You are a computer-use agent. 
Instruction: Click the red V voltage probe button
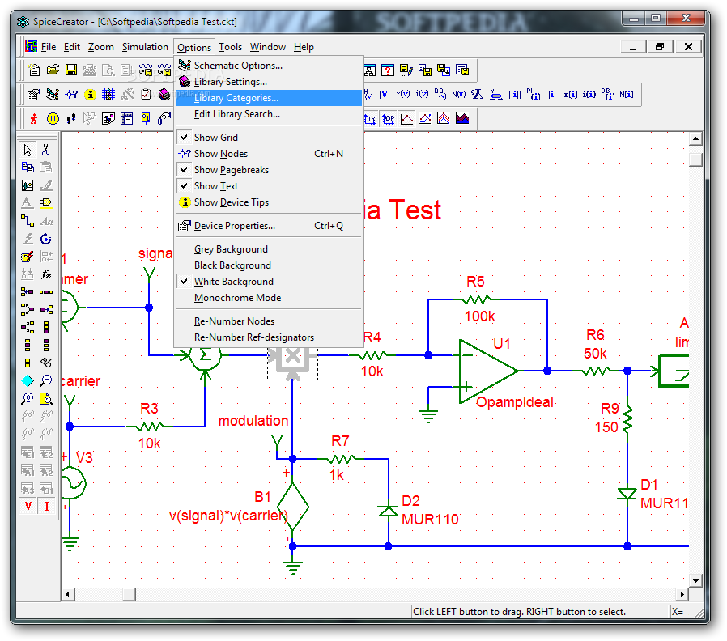[x=28, y=506]
